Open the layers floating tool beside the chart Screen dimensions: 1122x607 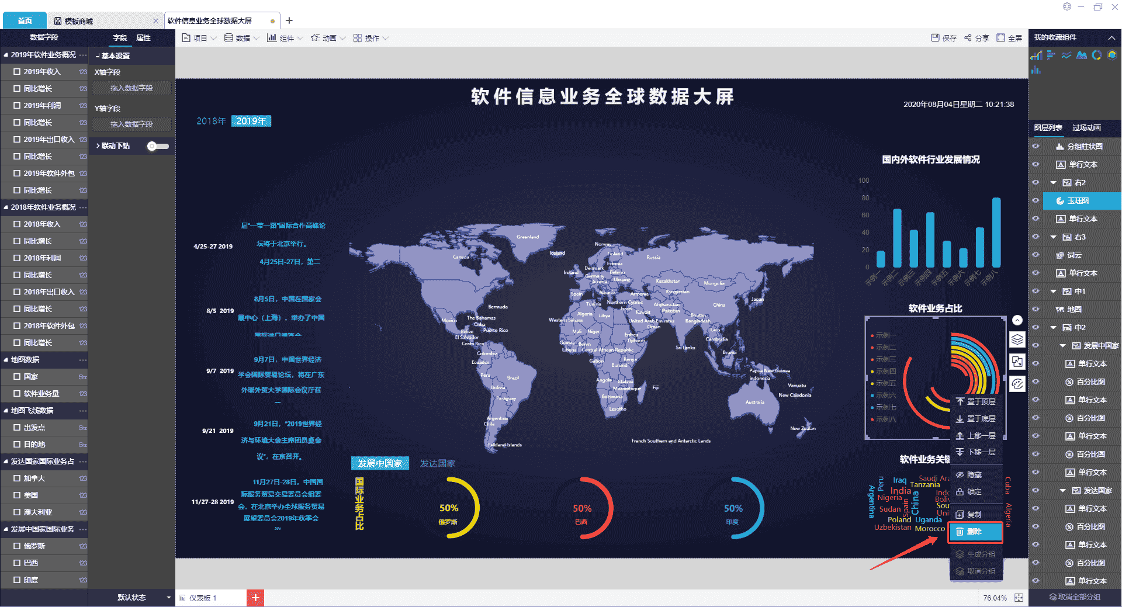(x=1017, y=339)
